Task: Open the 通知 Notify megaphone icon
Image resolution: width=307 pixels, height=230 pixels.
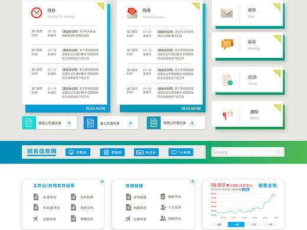Action: coord(227,114)
